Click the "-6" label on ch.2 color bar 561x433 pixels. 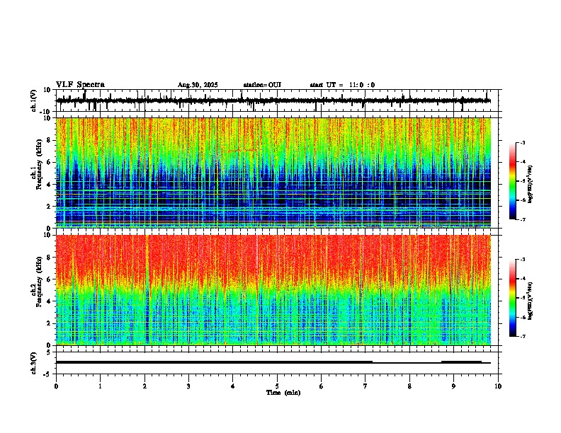(x=523, y=317)
